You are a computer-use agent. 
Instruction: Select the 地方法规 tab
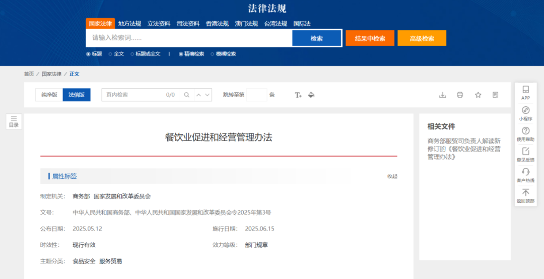click(129, 24)
